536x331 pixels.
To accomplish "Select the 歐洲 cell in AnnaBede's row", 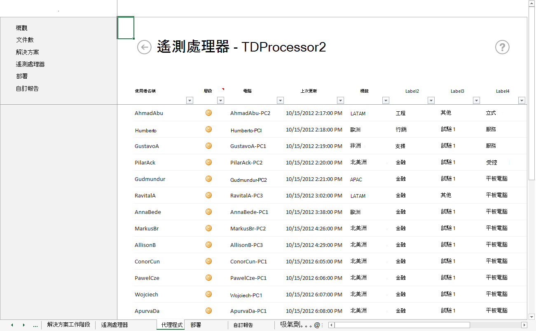I will 356,212.
